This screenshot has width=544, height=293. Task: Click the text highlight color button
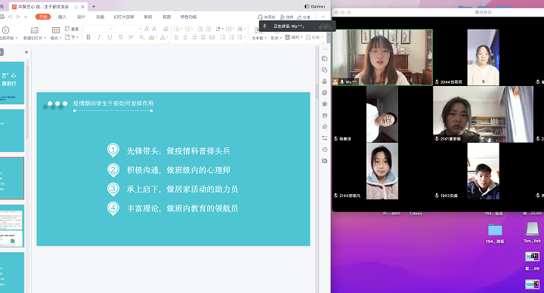click(x=152, y=37)
